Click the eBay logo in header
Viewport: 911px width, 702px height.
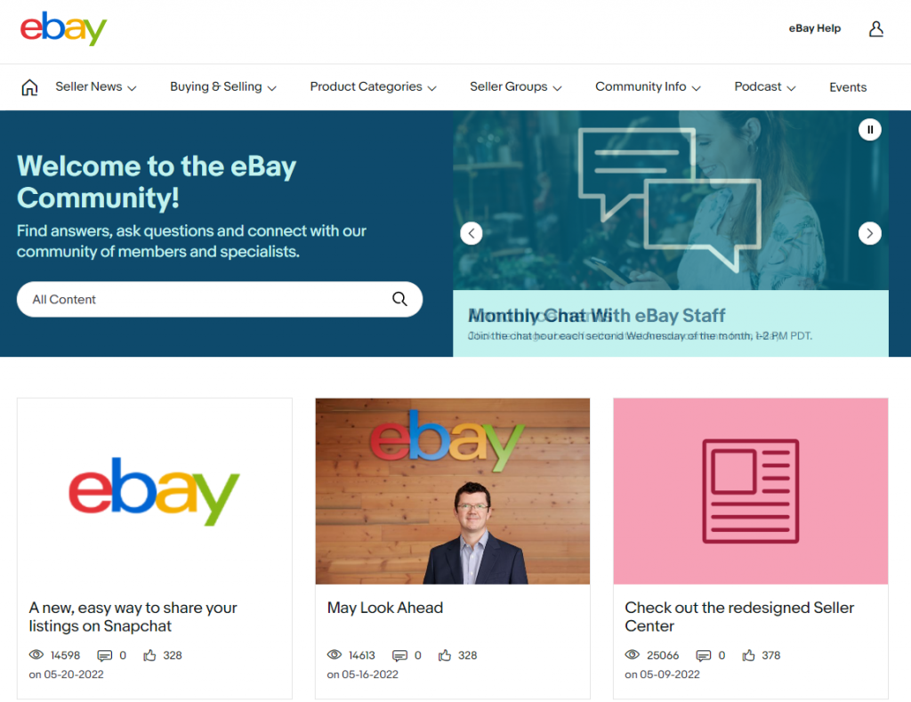click(63, 28)
